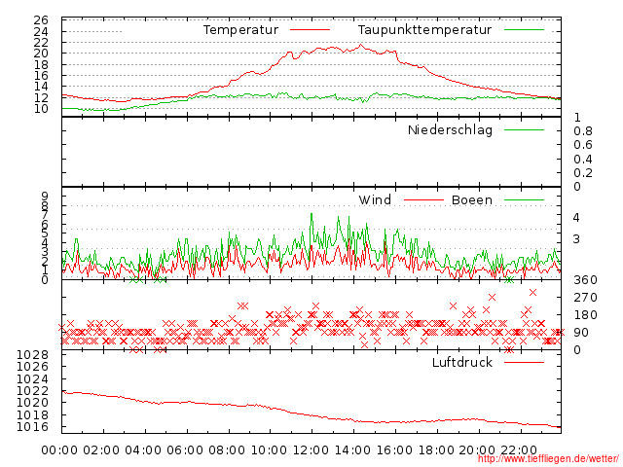623x467 pixels.
Task: Click the 18:00 time axis label
Action: pyautogui.click(x=436, y=450)
